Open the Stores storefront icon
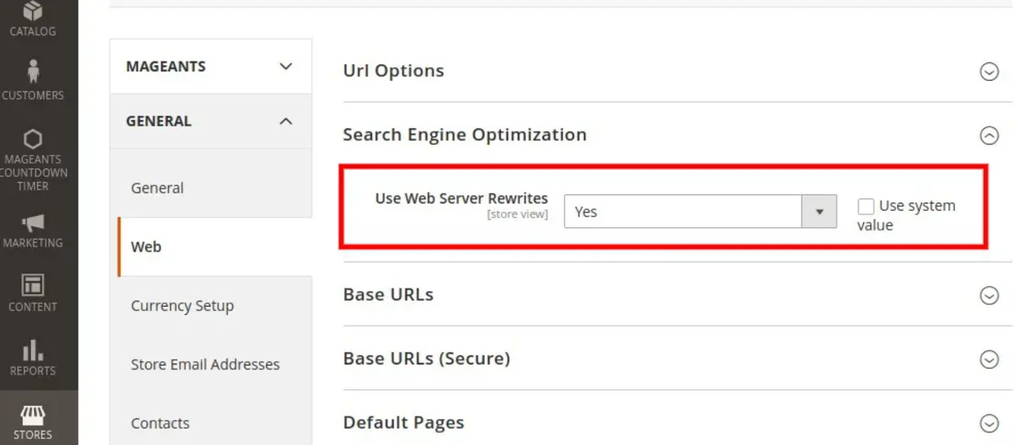This screenshot has height=445, width=1017. 33,415
